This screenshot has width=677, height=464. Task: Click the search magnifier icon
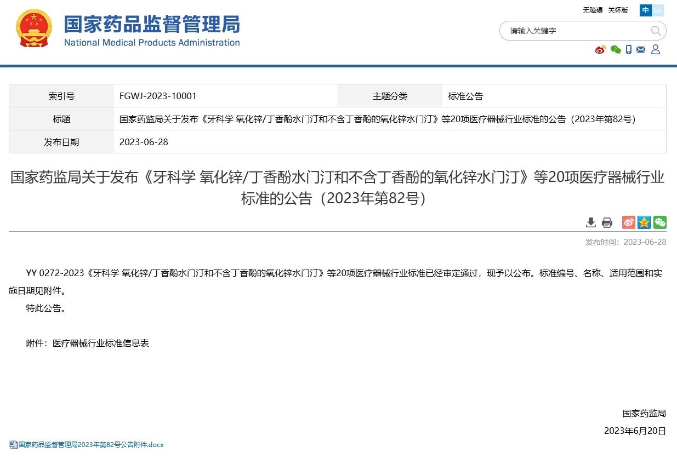click(x=656, y=31)
